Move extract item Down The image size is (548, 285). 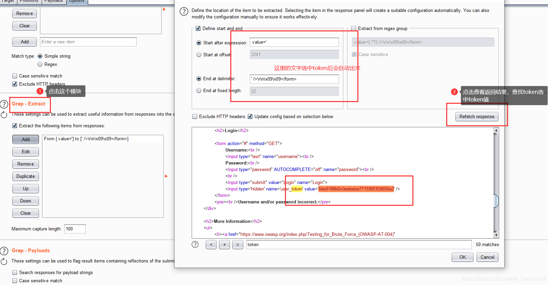click(26, 201)
